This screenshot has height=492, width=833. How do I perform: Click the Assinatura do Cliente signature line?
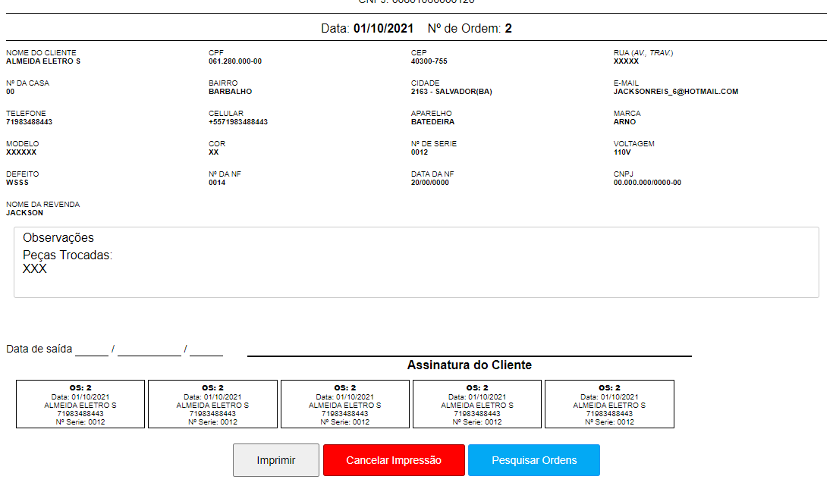[x=469, y=354]
